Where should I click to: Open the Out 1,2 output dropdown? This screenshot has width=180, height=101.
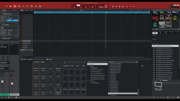[x=5, y=68]
